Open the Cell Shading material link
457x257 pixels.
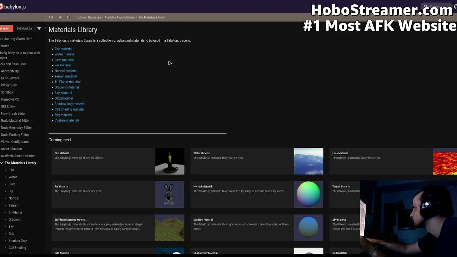coord(69,110)
